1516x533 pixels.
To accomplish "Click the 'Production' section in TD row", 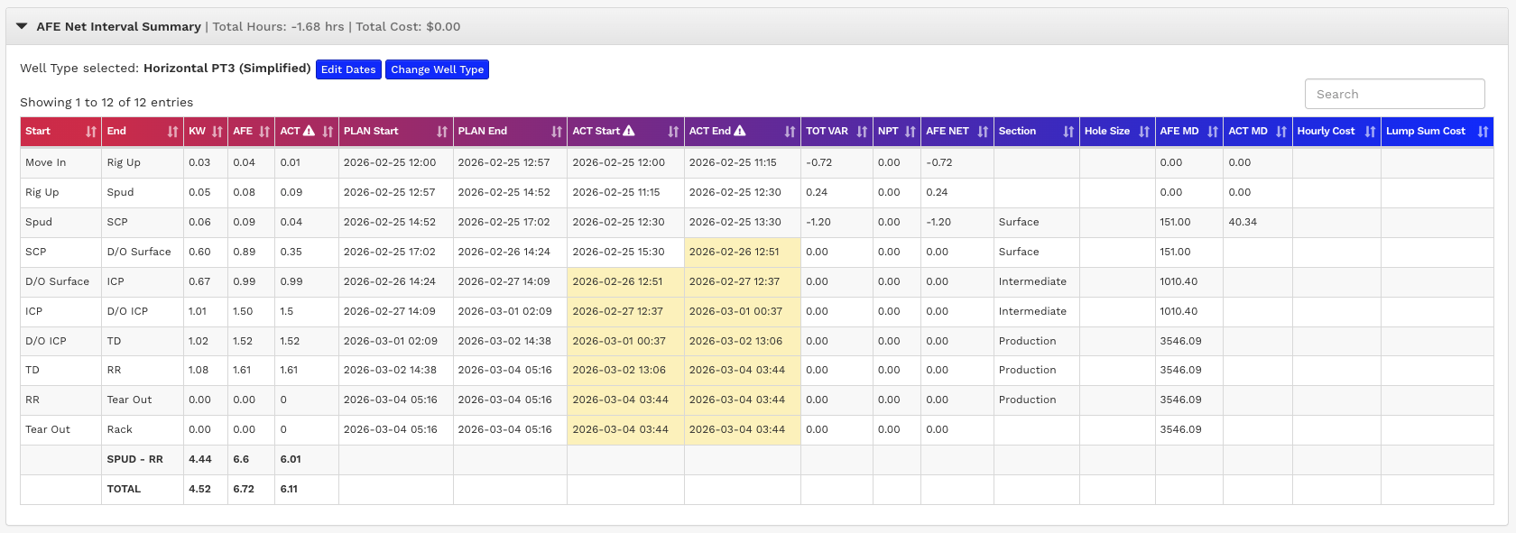I will pos(1027,370).
